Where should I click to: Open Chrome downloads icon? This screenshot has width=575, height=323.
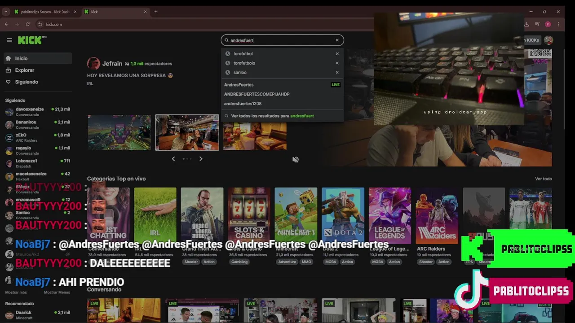coord(527,24)
